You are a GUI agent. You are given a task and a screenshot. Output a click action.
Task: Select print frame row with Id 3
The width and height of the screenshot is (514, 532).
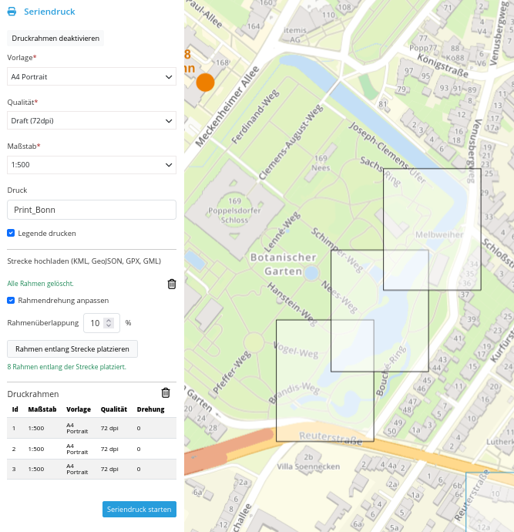pyautogui.click(x=92, y=470)
